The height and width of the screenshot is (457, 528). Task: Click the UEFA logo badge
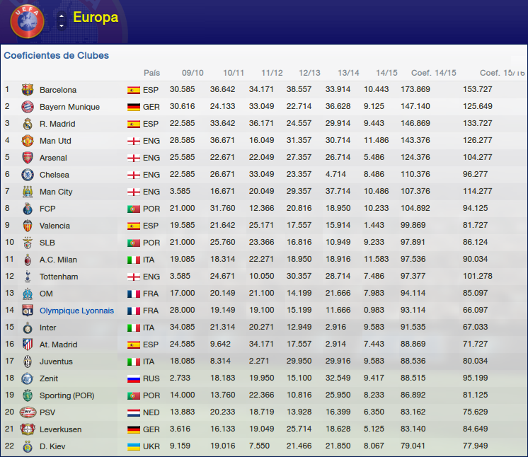pos(27,21)
